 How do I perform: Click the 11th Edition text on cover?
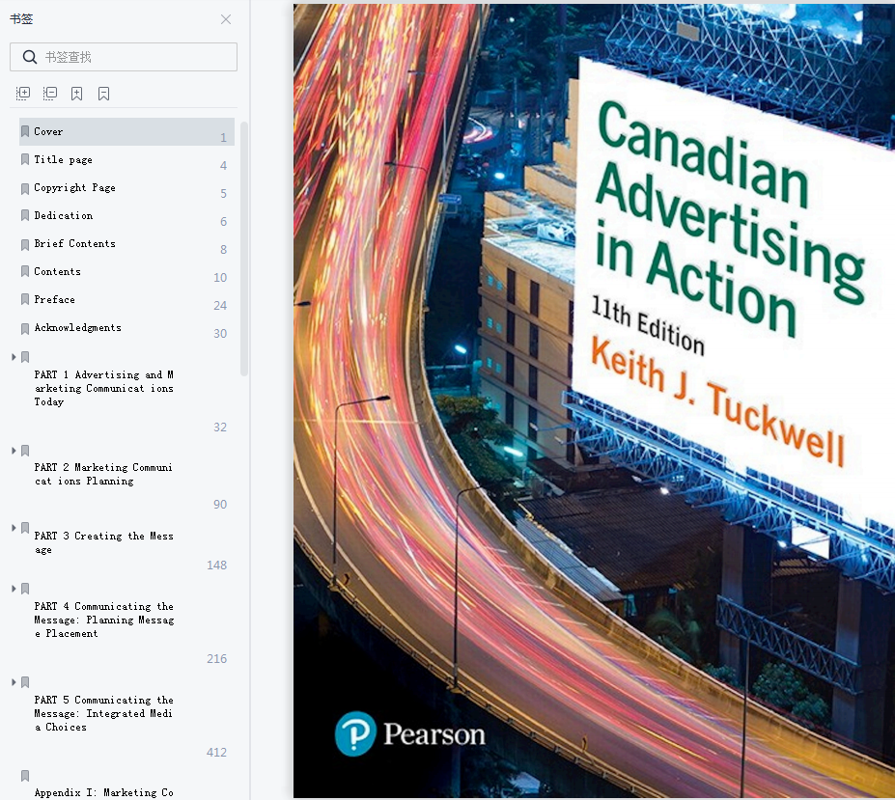pos(647,325)
